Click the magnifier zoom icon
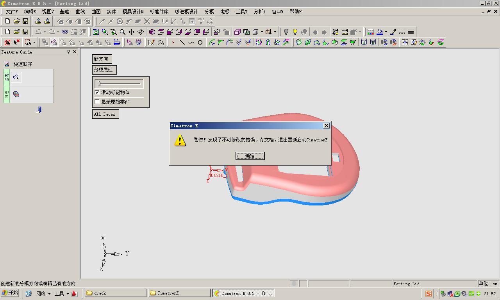Viewport: 500px width, 300px height. point(123,32)
